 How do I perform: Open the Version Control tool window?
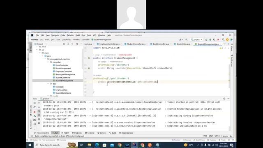click(x=42, y=133)
